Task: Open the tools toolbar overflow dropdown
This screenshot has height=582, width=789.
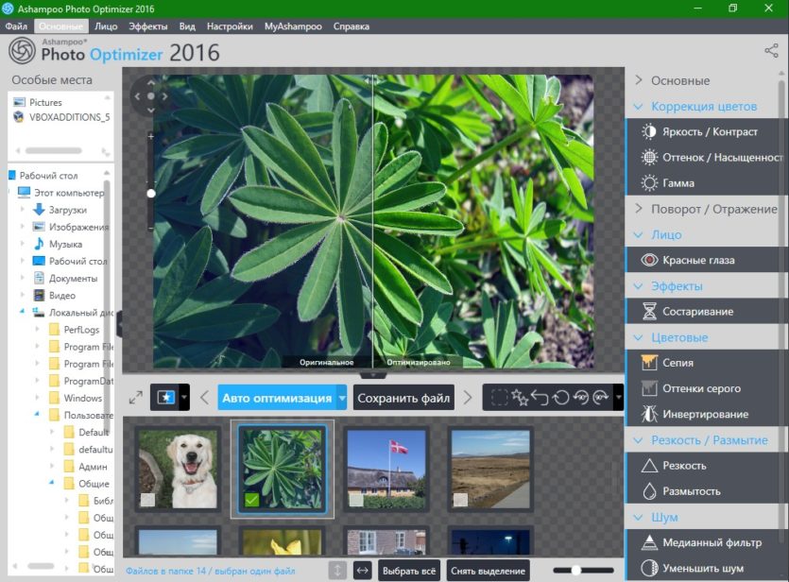Action: tap(618, 398)
